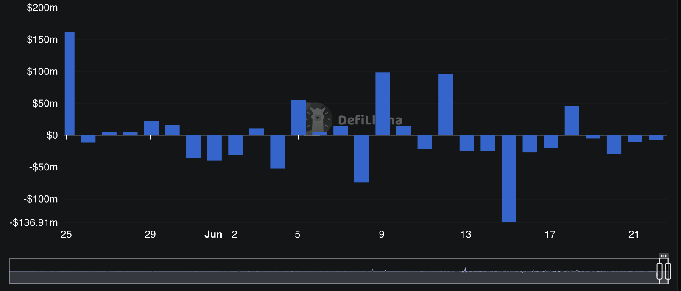Select the tiny positive May 28 bar
Image resolution: width=681 pixels, height=291 pixels.
[130, 134]
